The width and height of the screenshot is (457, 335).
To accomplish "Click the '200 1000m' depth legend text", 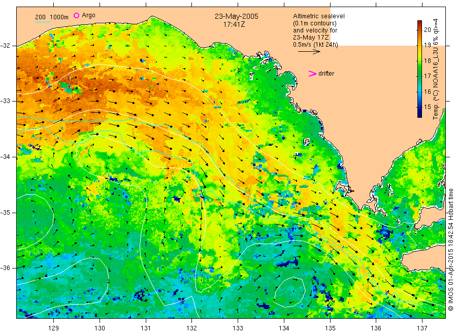I will (x=52, y=17).
